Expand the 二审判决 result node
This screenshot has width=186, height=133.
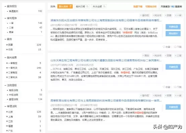7,77
